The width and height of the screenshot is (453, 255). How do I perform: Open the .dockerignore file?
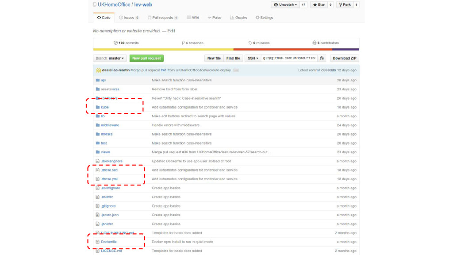[x=111, y=161]
